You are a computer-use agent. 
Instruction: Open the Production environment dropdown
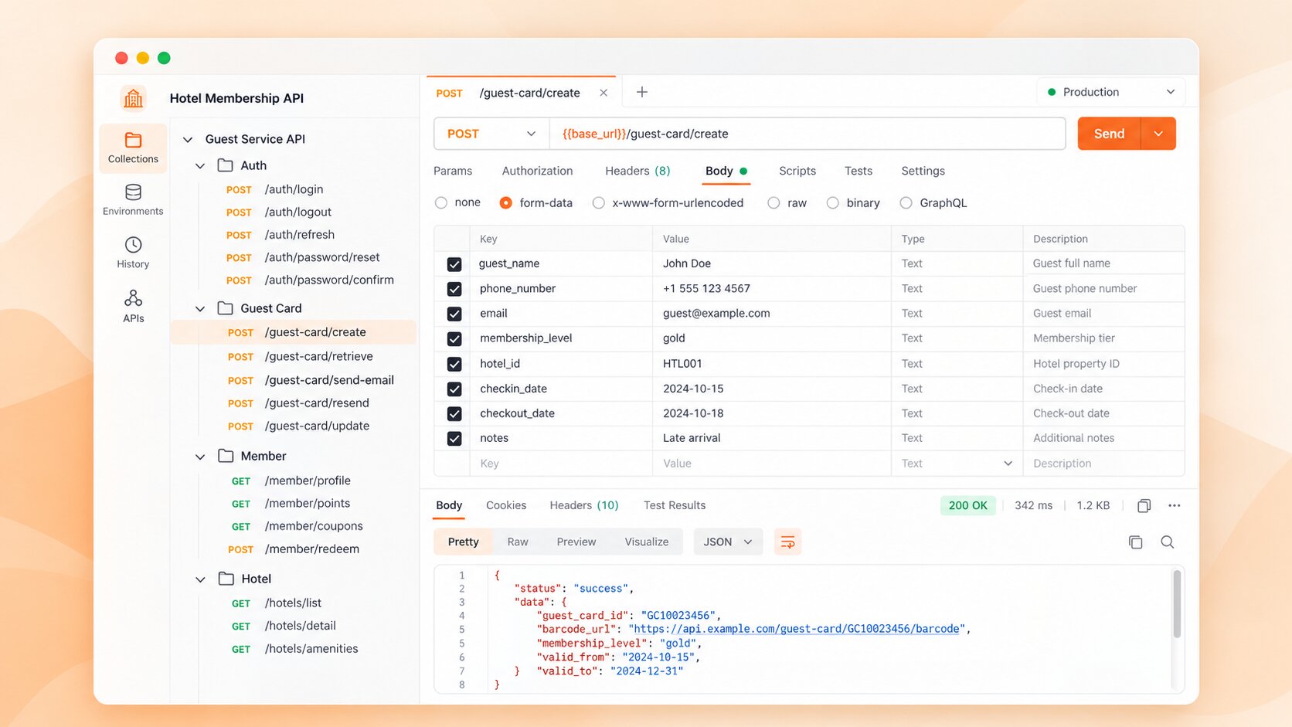point(1110,92)
